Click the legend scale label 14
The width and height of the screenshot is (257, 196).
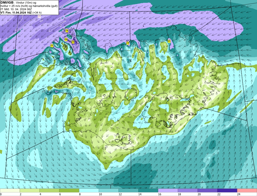point(140,194)
